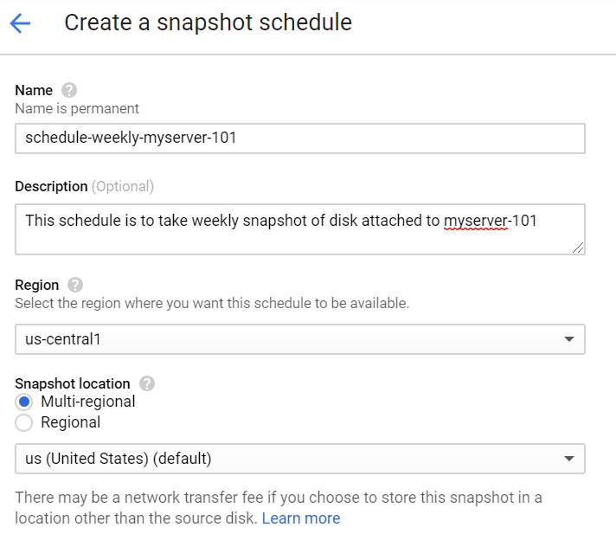Open the help icon beside Name

pyautogui.click(x=69, y=90)
